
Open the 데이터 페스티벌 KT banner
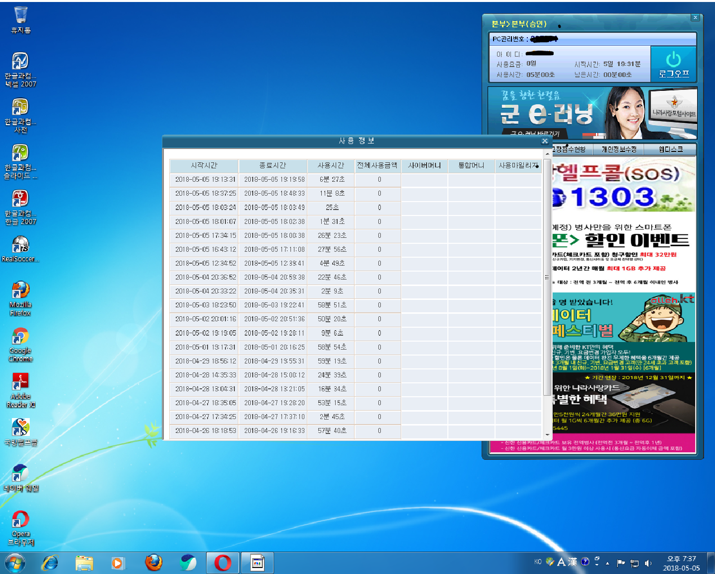click(x=624, y=332)
